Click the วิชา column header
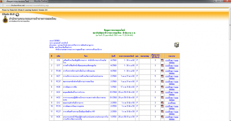231x121 pixels. [x=86, y=56]
